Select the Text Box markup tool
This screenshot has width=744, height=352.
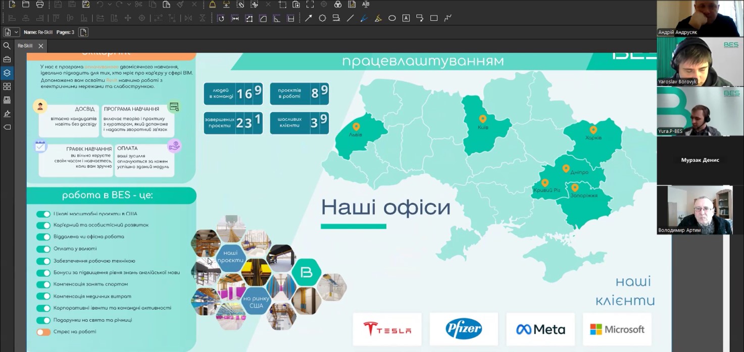(406, 18)
